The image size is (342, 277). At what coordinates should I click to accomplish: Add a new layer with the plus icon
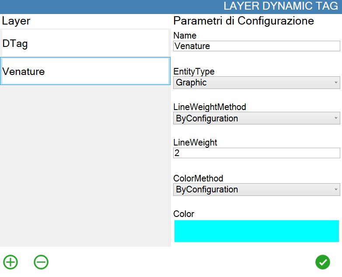10,262
